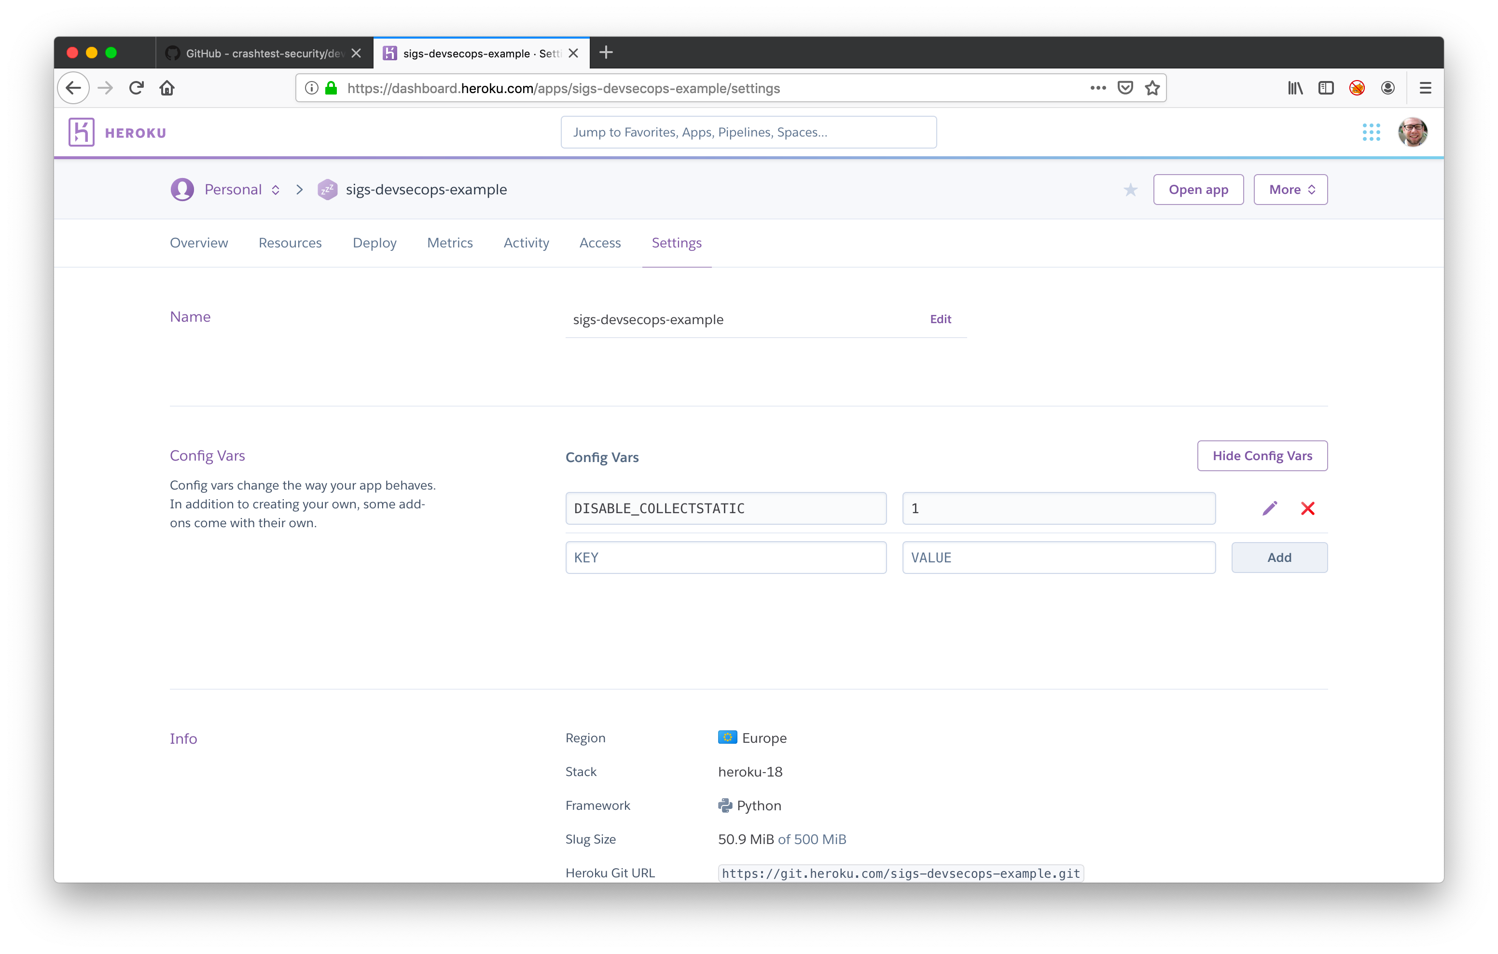The width and height of the screenshot is (1498, 954).
Task: Switch to the Deploy tab
Action: pyautogui.click(x=374, y=243)
